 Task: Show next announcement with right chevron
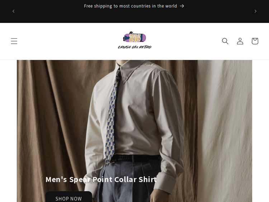[x=255, y=11]
